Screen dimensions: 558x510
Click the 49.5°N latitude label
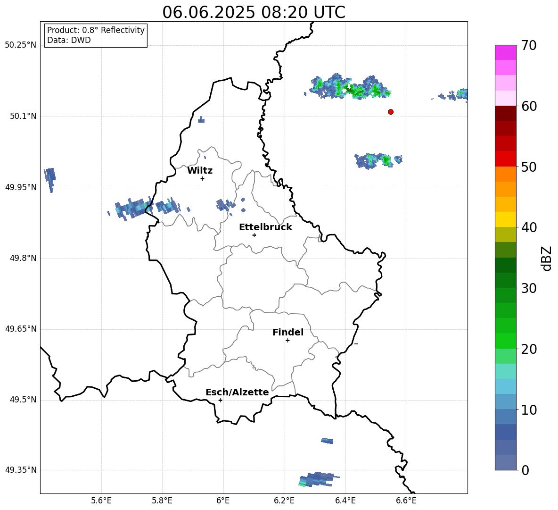[x=23, y=400]
